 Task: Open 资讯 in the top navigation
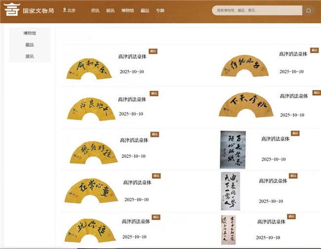pyautogui.click(x=95, y=10)
